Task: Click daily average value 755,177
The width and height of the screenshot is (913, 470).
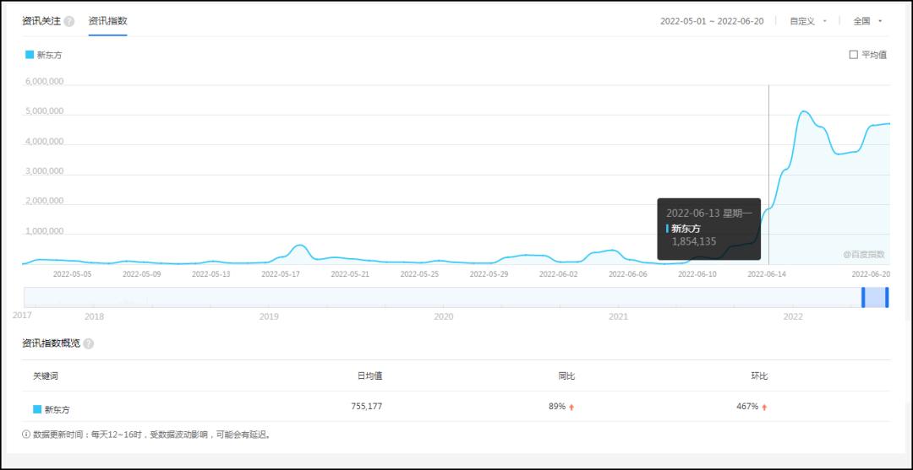Action: coord(367,406)
